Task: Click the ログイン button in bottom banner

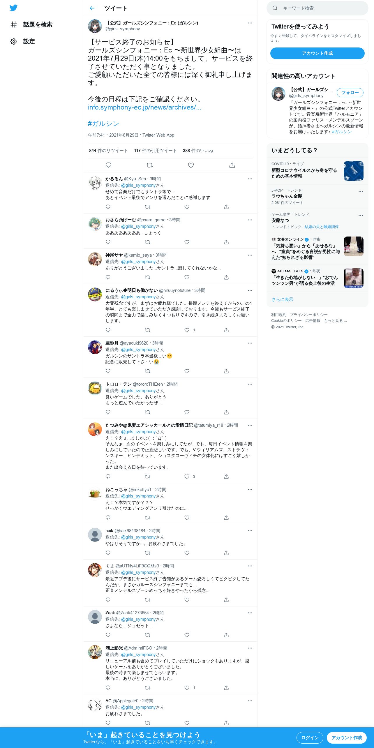Action: (310, 738)
